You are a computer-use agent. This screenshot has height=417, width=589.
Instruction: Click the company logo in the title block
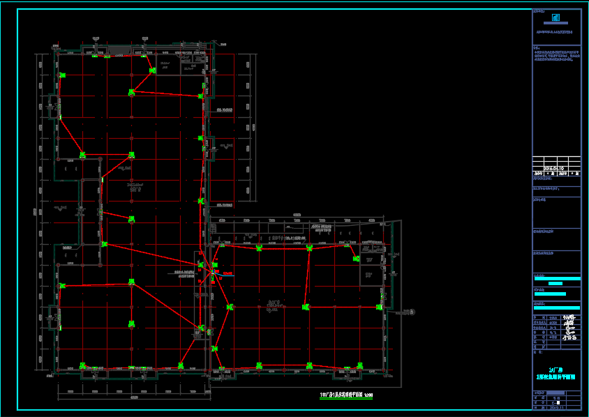coord(556,18)
